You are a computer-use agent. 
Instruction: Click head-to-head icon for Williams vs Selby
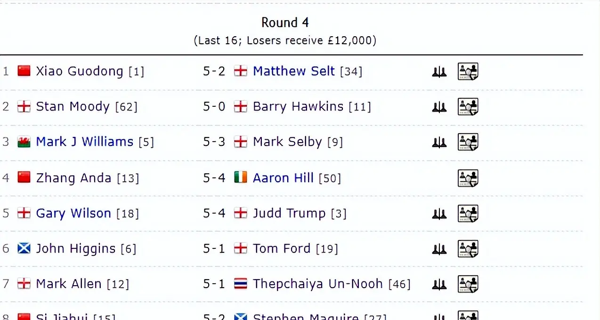click(439, 143)
